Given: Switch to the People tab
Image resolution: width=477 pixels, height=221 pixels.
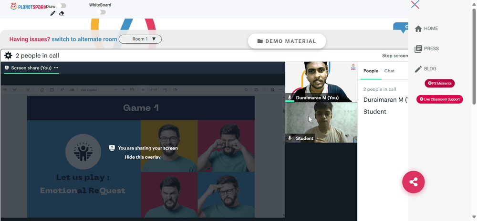Looking at the screenshot, I should [371, 71].
